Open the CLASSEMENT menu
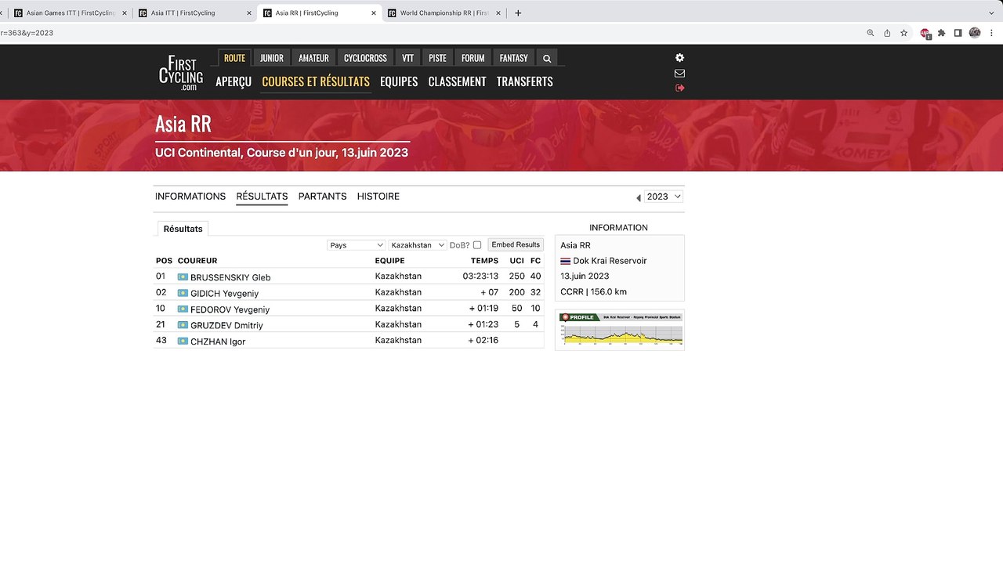Image resolution: width=1003 pixels, height=564 pixels. pyautogui.click(x=457, y=81)
